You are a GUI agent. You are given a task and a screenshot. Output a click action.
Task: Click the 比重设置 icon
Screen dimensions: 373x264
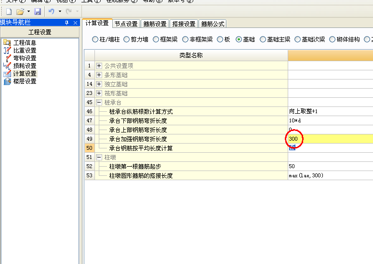pyautogui.click(x=7, y=51)
